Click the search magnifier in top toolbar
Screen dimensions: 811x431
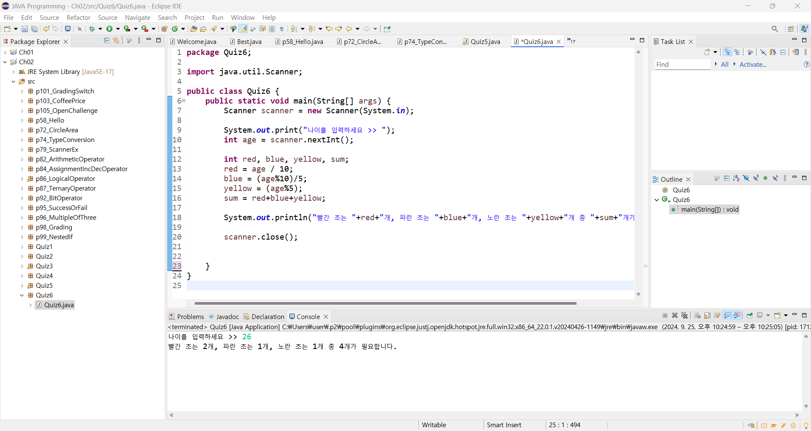[775, 29]
